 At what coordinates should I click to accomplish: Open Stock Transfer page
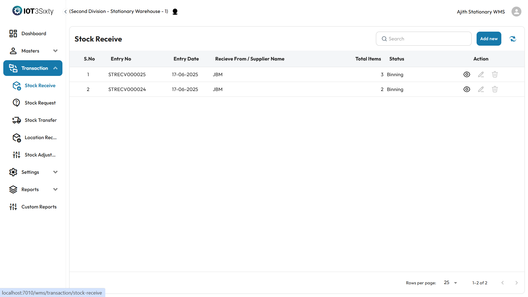40,120
